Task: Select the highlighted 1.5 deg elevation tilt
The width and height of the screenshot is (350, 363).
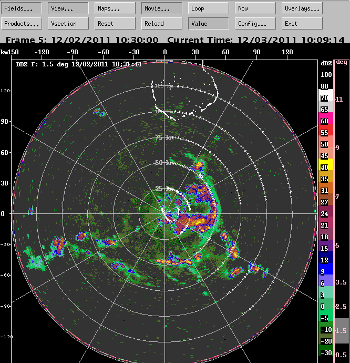Action: [x=341, y=331]
